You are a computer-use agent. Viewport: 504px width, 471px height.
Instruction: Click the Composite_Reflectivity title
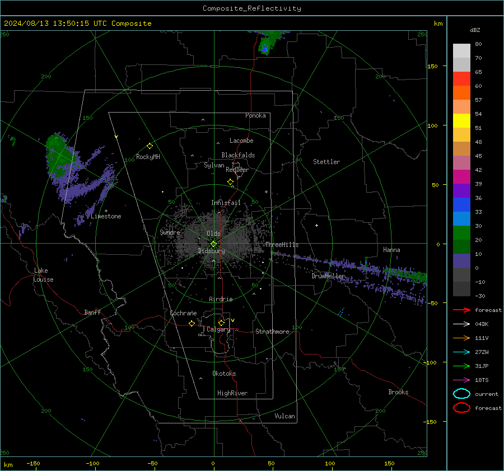pos(252,8)
